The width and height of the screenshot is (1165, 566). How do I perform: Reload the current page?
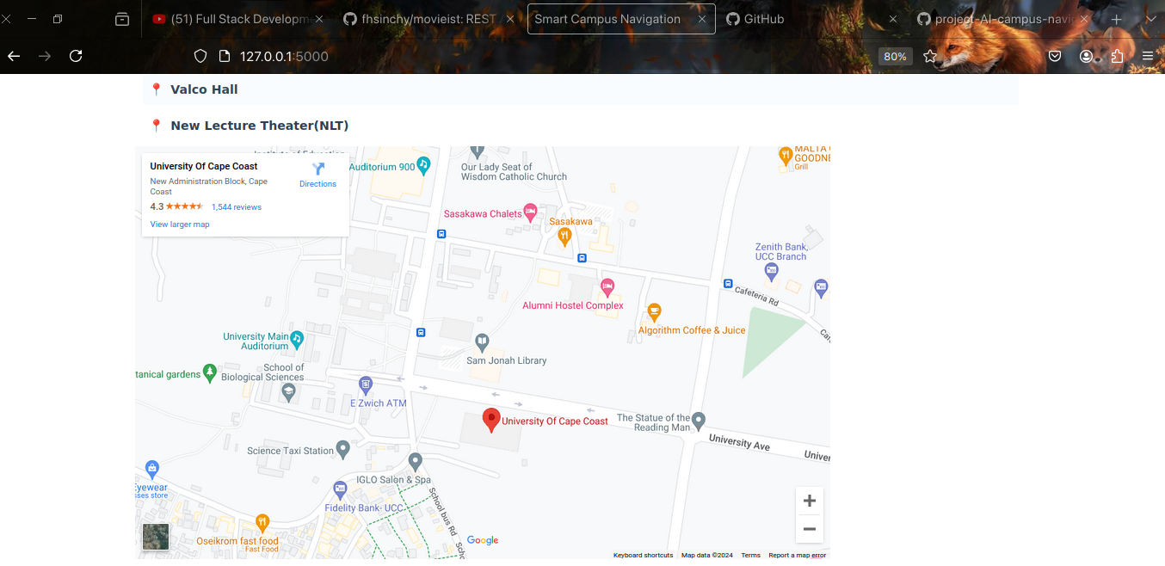pos(76,56)
